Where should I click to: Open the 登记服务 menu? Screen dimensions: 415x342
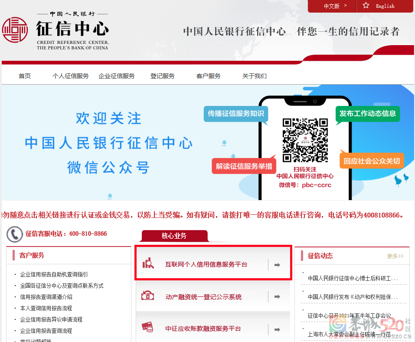tap(163, 76)
